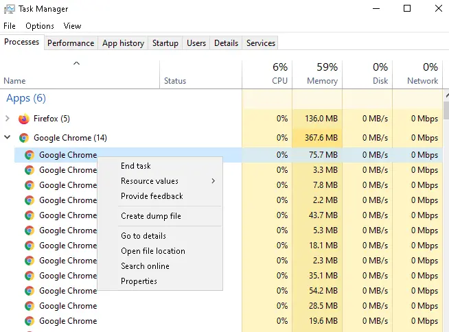Open the View menu
The height and width of the screenshot is (332, 449).
[73, 26]
